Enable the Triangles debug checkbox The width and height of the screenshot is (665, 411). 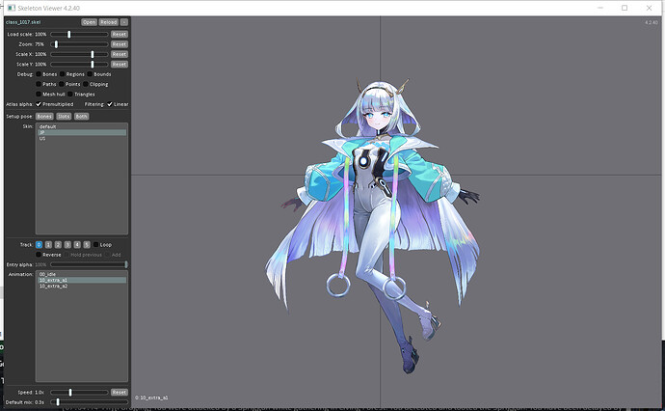(x=70, y=95)
